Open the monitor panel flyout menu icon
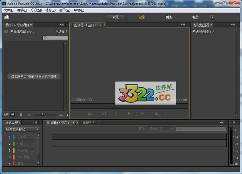This screenshot has width=242, height=174. [x=183, y=25]
